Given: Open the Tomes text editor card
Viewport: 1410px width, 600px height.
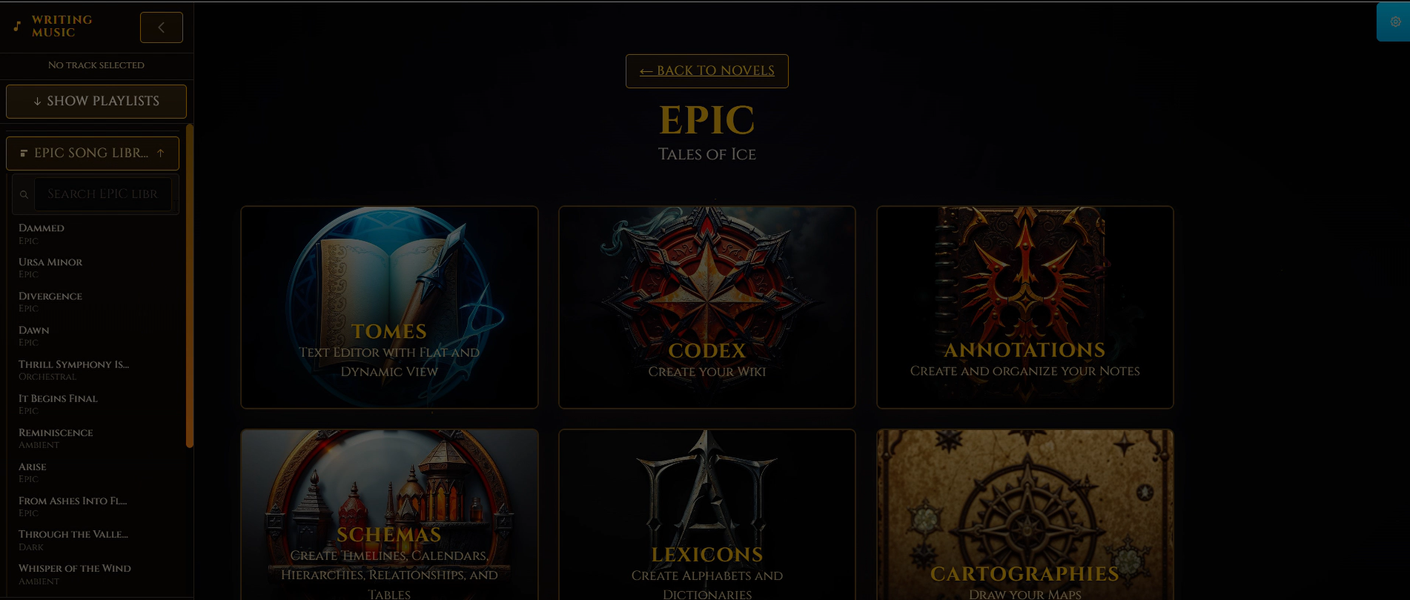Looking at the screenshot, I should (389, 307).
